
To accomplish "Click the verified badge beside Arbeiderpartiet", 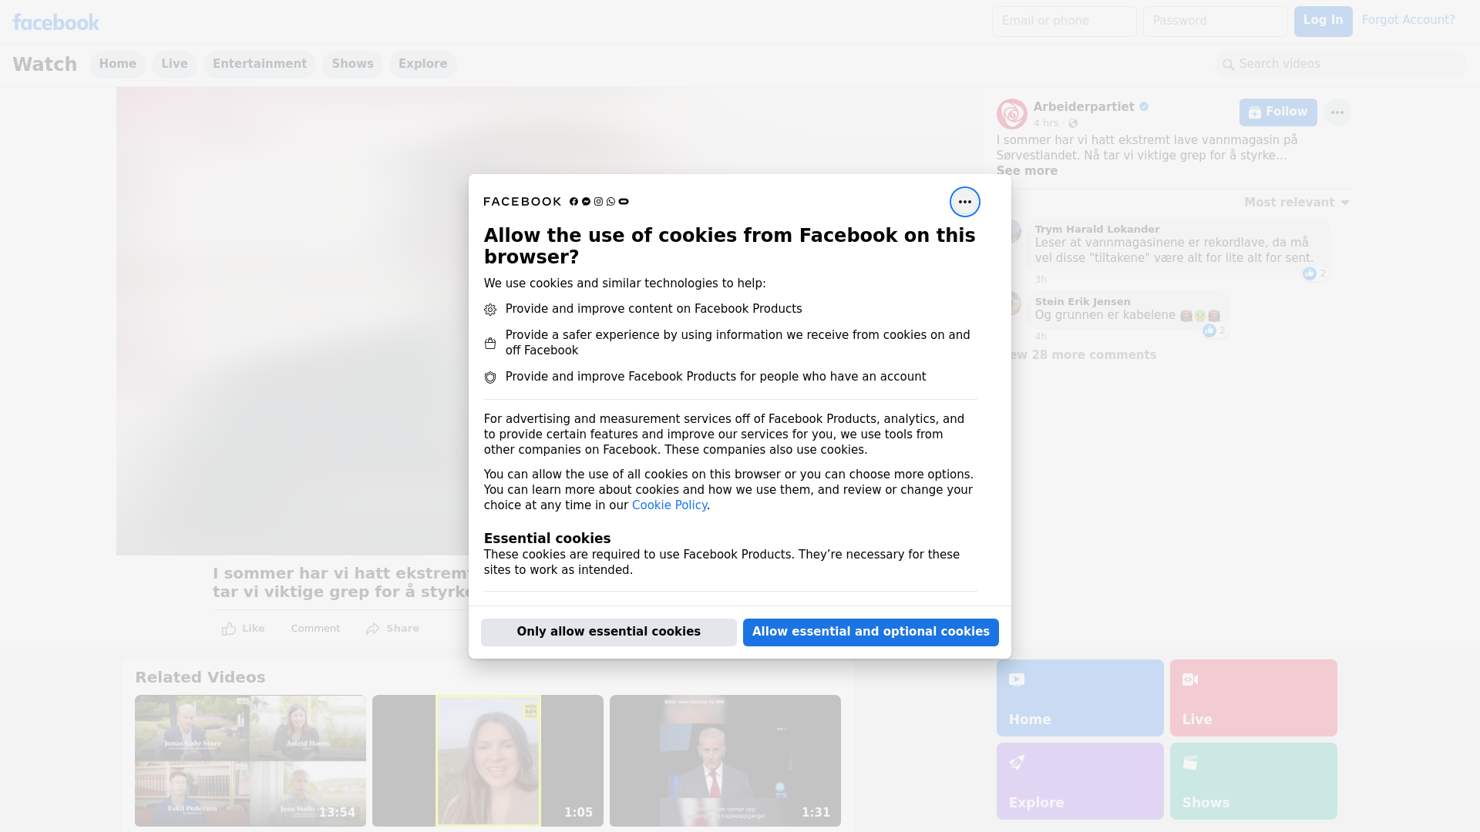I will [x=1144, y=107].
